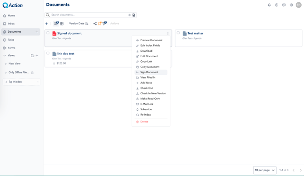Viewport: 304px width, 176px height.
Task: Select the Test matter checkbox
Action: coord(178,33)
